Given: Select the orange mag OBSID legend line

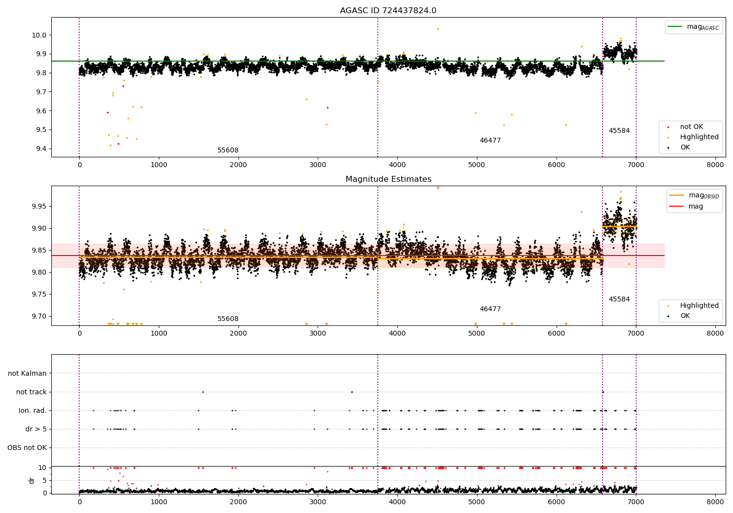Looking at the screenshot, I should coord(676,195).
